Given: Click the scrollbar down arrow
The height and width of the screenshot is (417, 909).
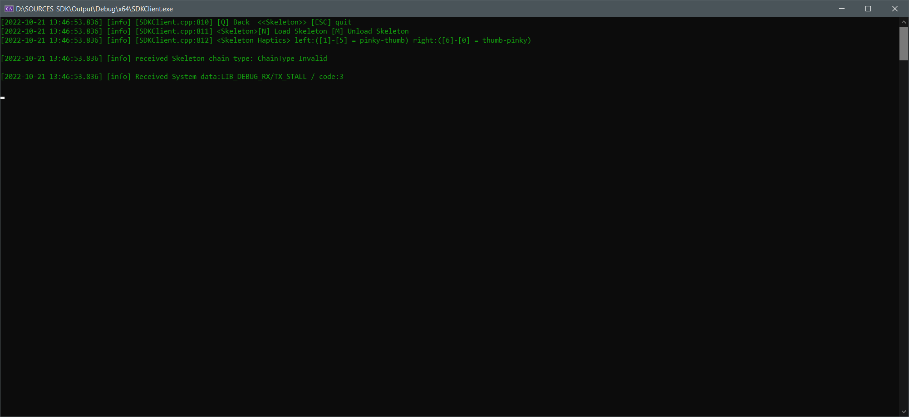Looking at the screenshot, I should tap(904, 412).
